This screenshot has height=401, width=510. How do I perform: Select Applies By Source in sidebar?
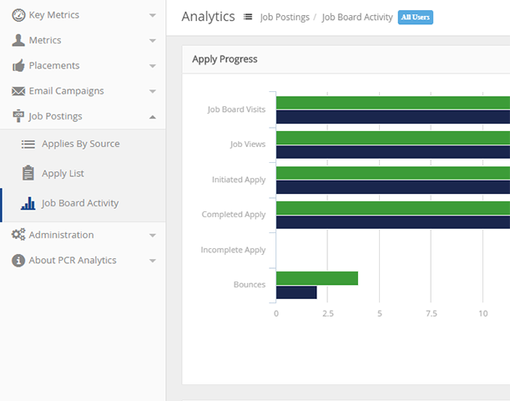tap(80, 144)
